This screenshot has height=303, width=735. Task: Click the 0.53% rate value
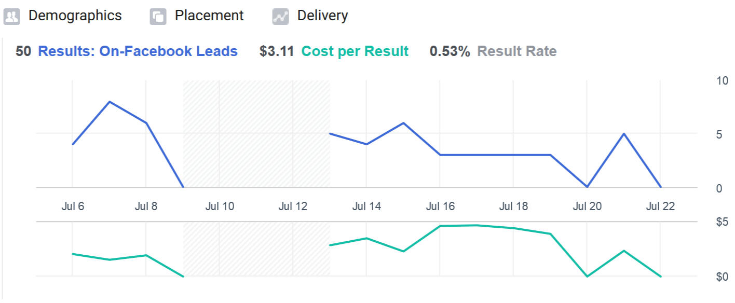click(x=450, y=51)
